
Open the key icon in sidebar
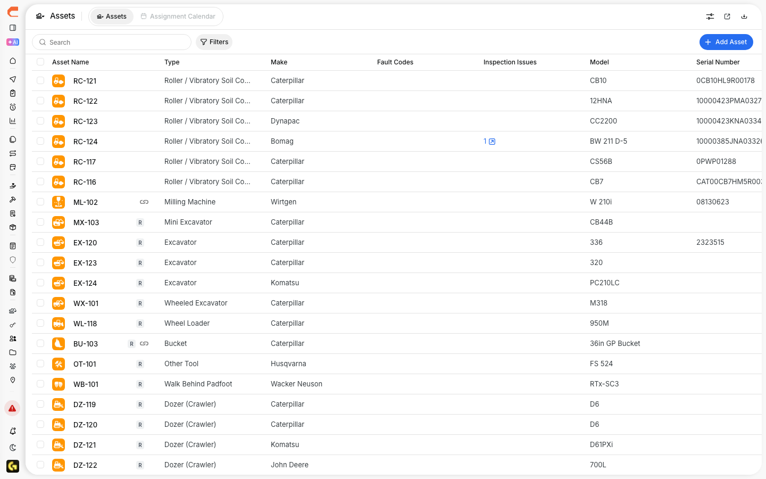pos(13,325)
